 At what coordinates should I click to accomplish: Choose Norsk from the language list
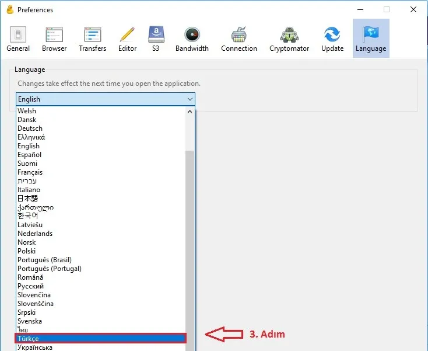pos(101,242)
